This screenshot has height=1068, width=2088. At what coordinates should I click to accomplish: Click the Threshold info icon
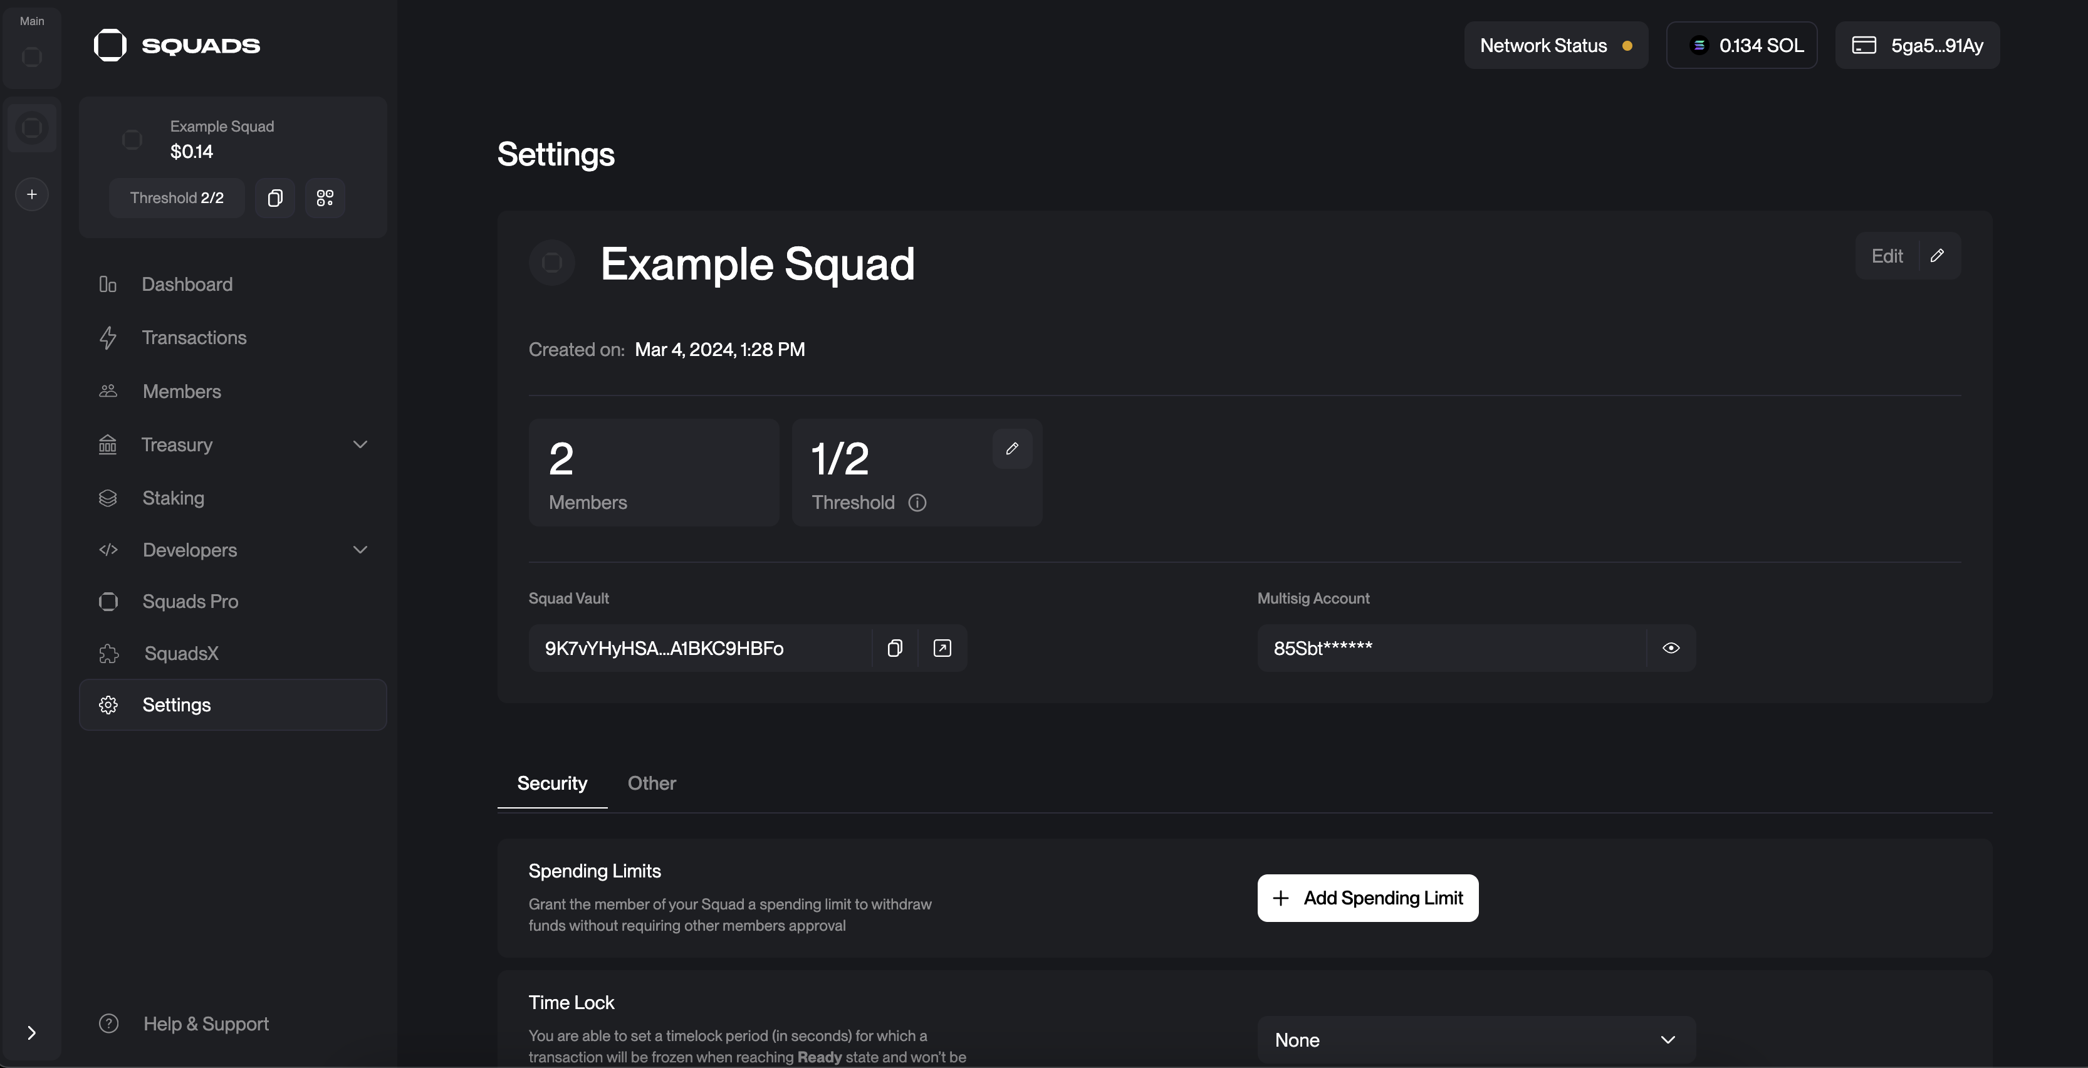coord(917,503)
